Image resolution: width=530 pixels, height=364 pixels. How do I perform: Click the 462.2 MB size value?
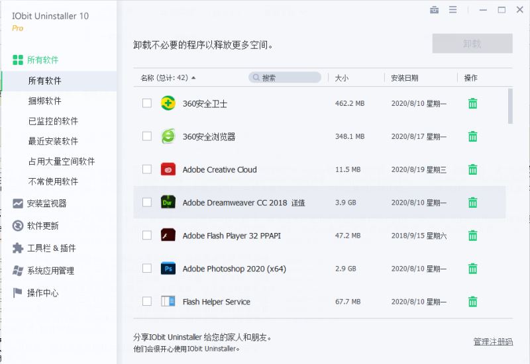(350, 103)
